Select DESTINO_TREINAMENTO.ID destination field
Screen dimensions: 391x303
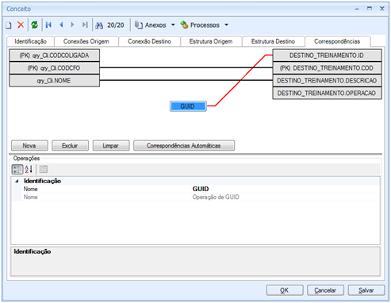click(x=327, y=56)
